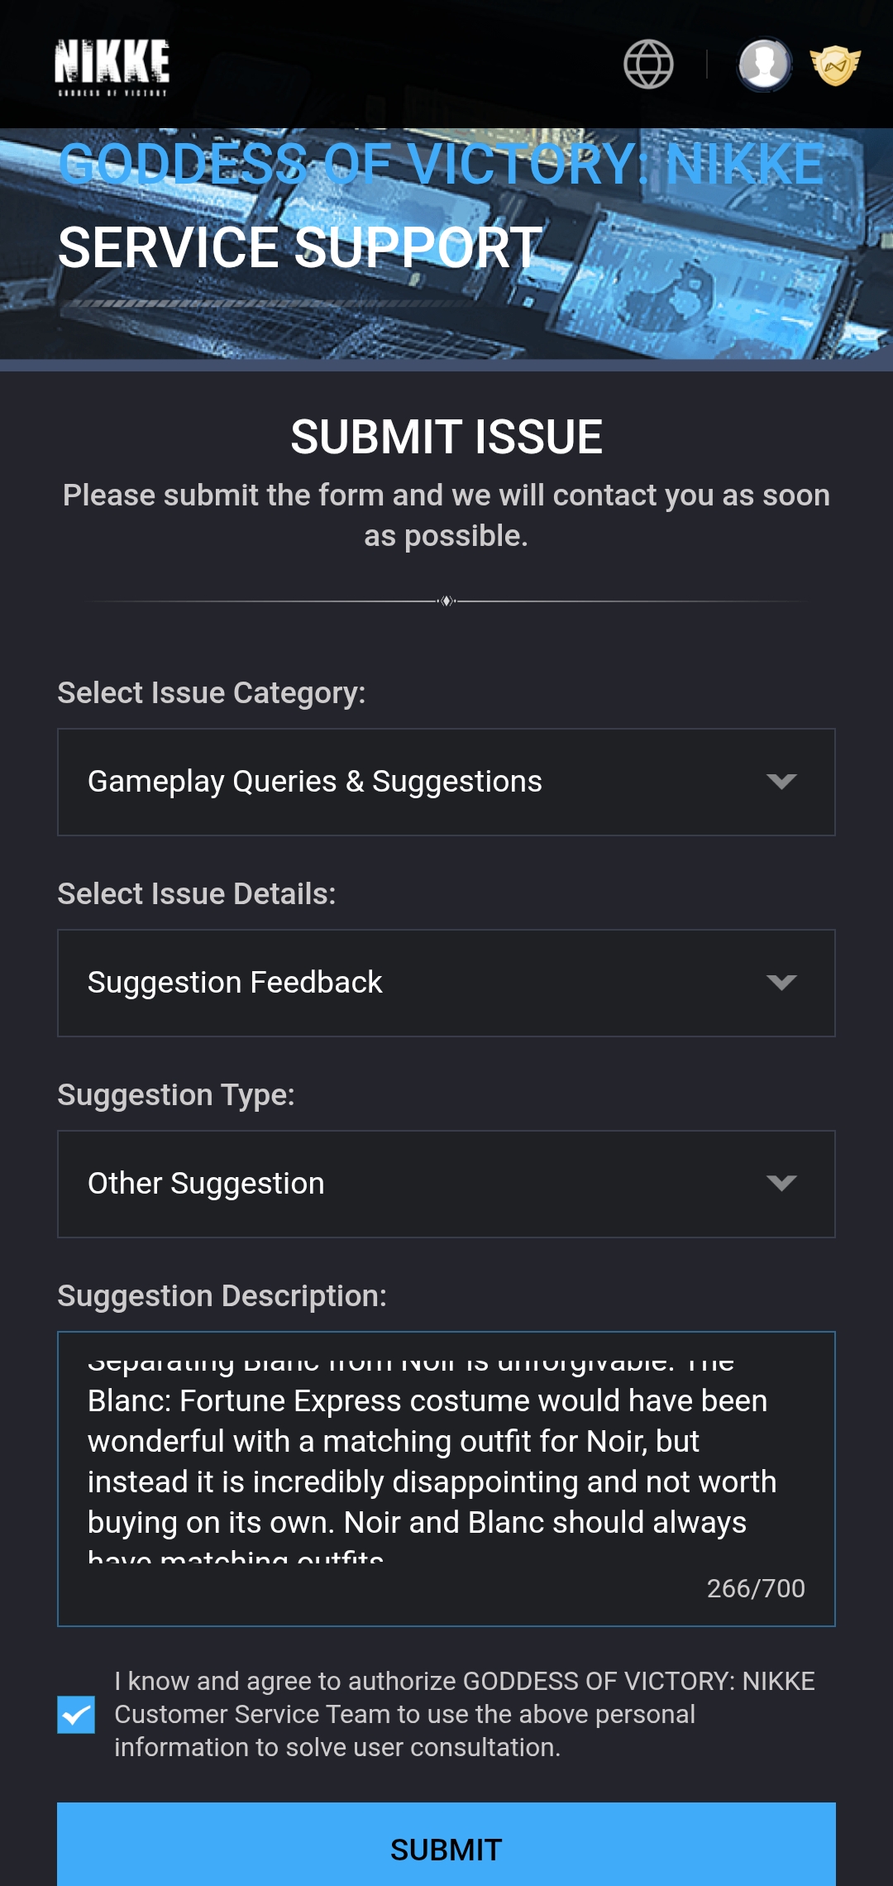Click the gold winged badge icon

[835, 65]
